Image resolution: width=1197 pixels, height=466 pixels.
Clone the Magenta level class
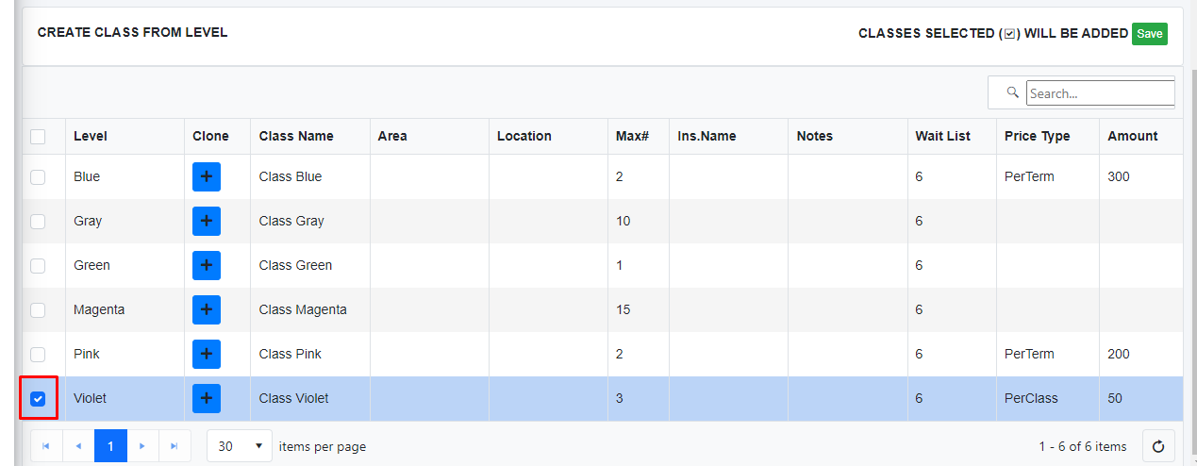pos(207,309)
